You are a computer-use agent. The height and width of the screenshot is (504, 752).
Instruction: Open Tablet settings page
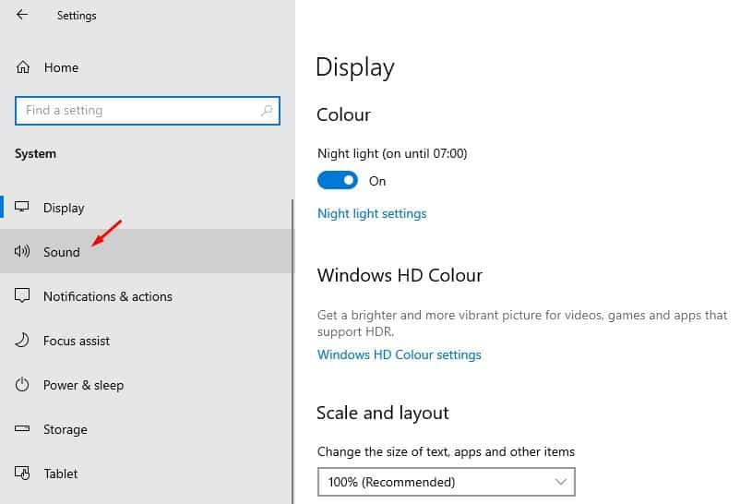pyautogui.click(x=146, y=474)
